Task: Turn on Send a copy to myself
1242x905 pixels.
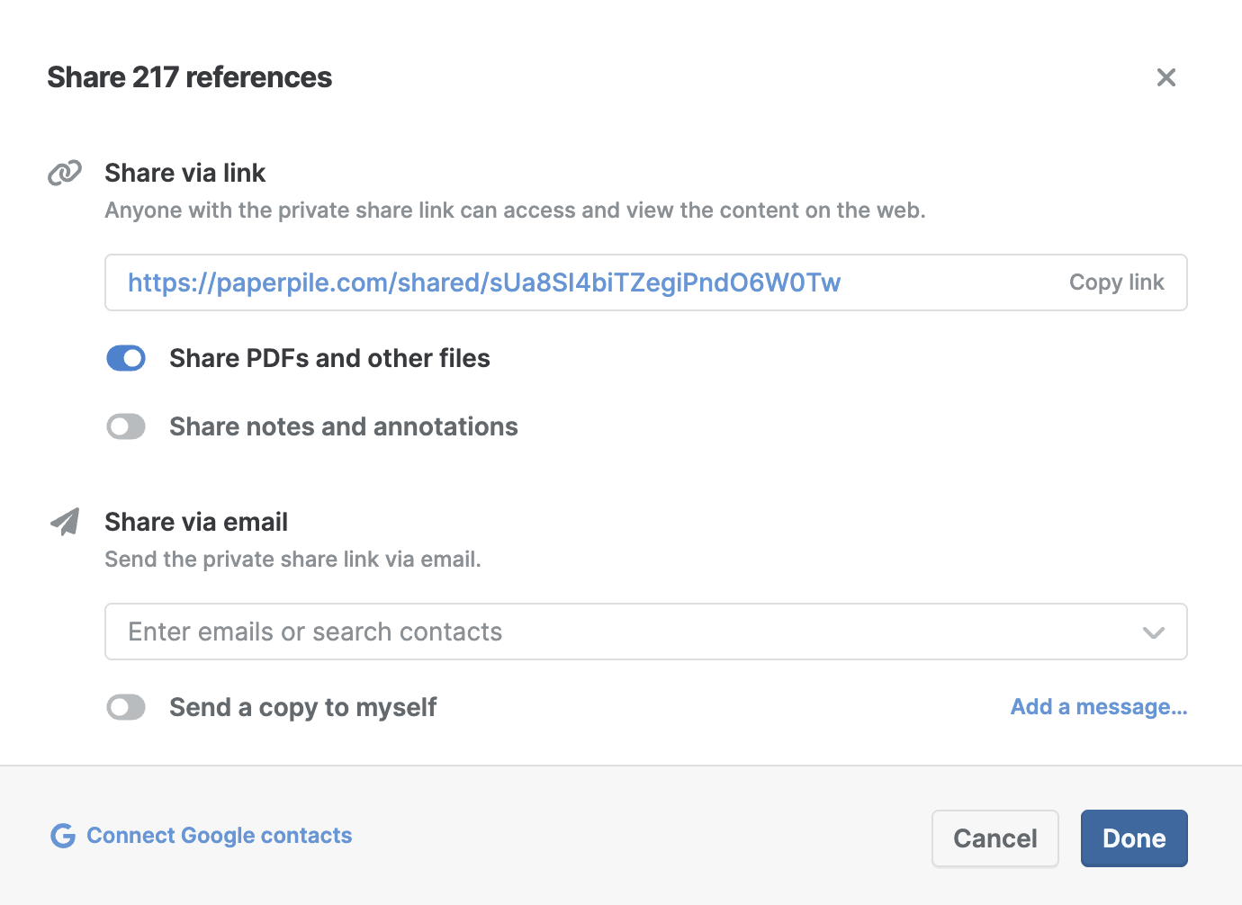Action: [x=126, y=707]
